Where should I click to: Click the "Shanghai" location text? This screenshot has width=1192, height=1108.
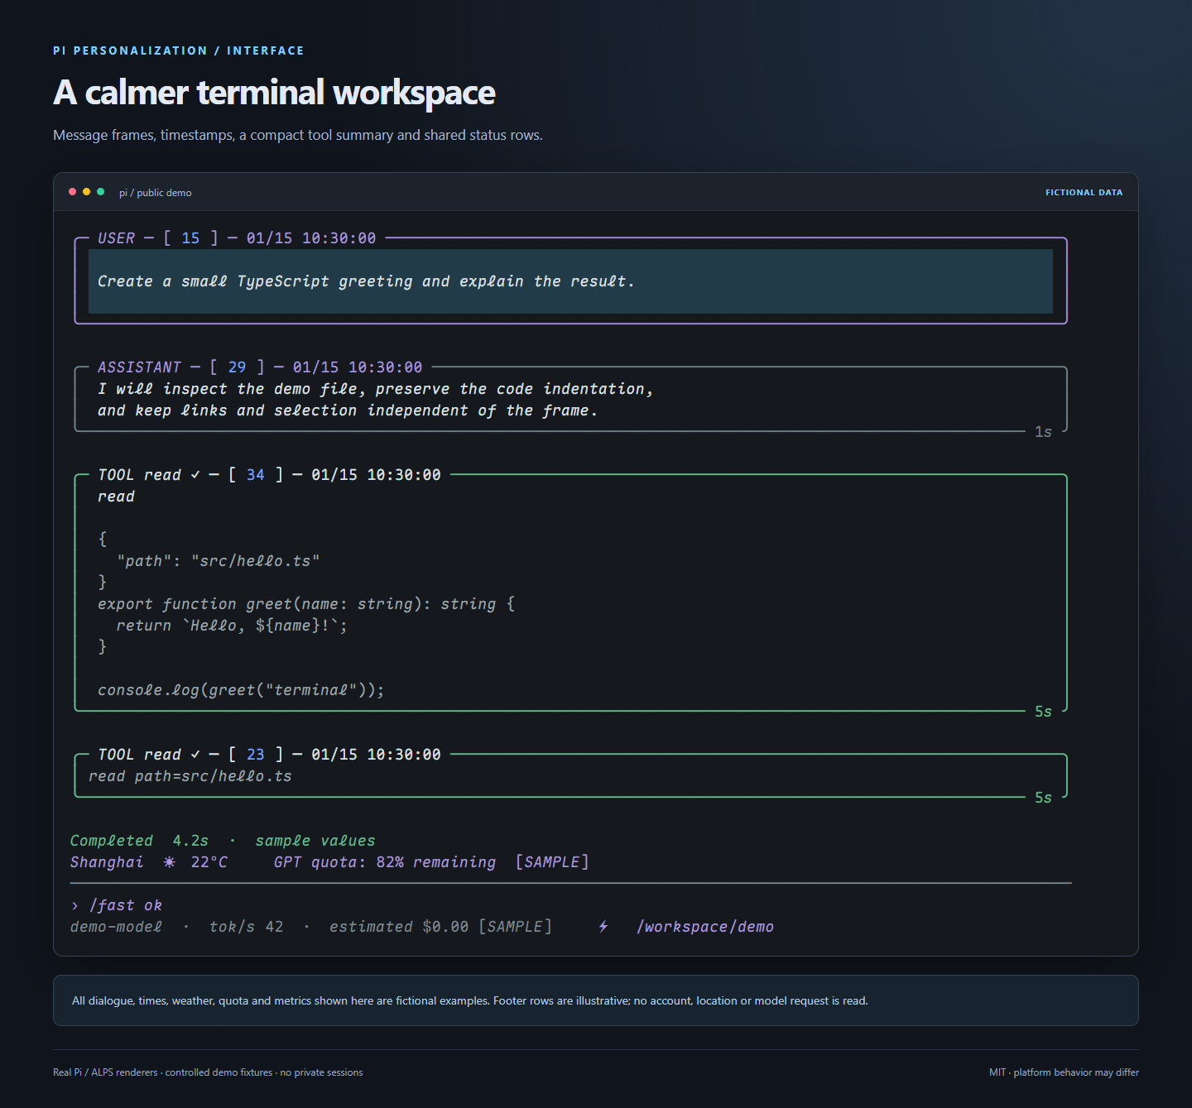click(107, 862)
